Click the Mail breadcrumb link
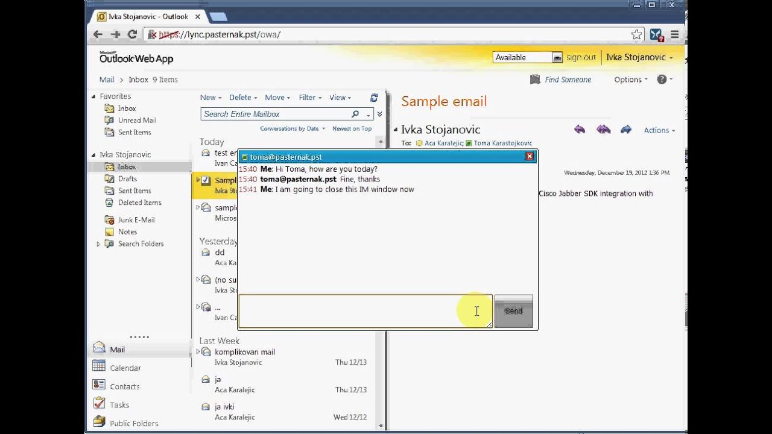The height and width of the screenshot is (434, 772). (107, 80)
